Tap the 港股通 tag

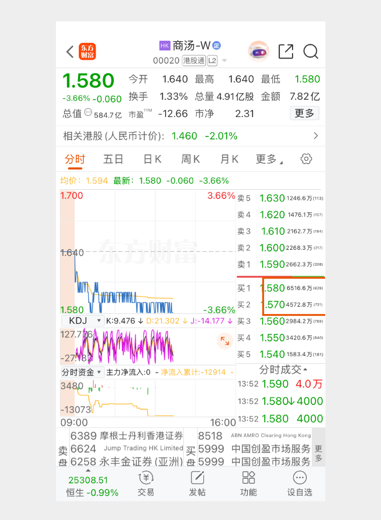tap(194, 61)
